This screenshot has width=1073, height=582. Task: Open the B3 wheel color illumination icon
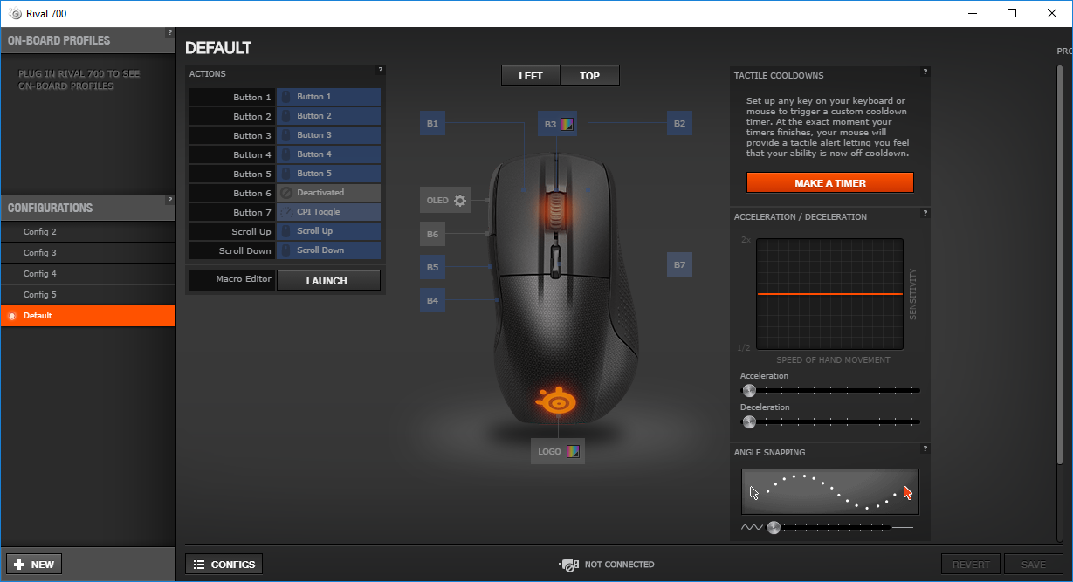click(x=567, y=123)
